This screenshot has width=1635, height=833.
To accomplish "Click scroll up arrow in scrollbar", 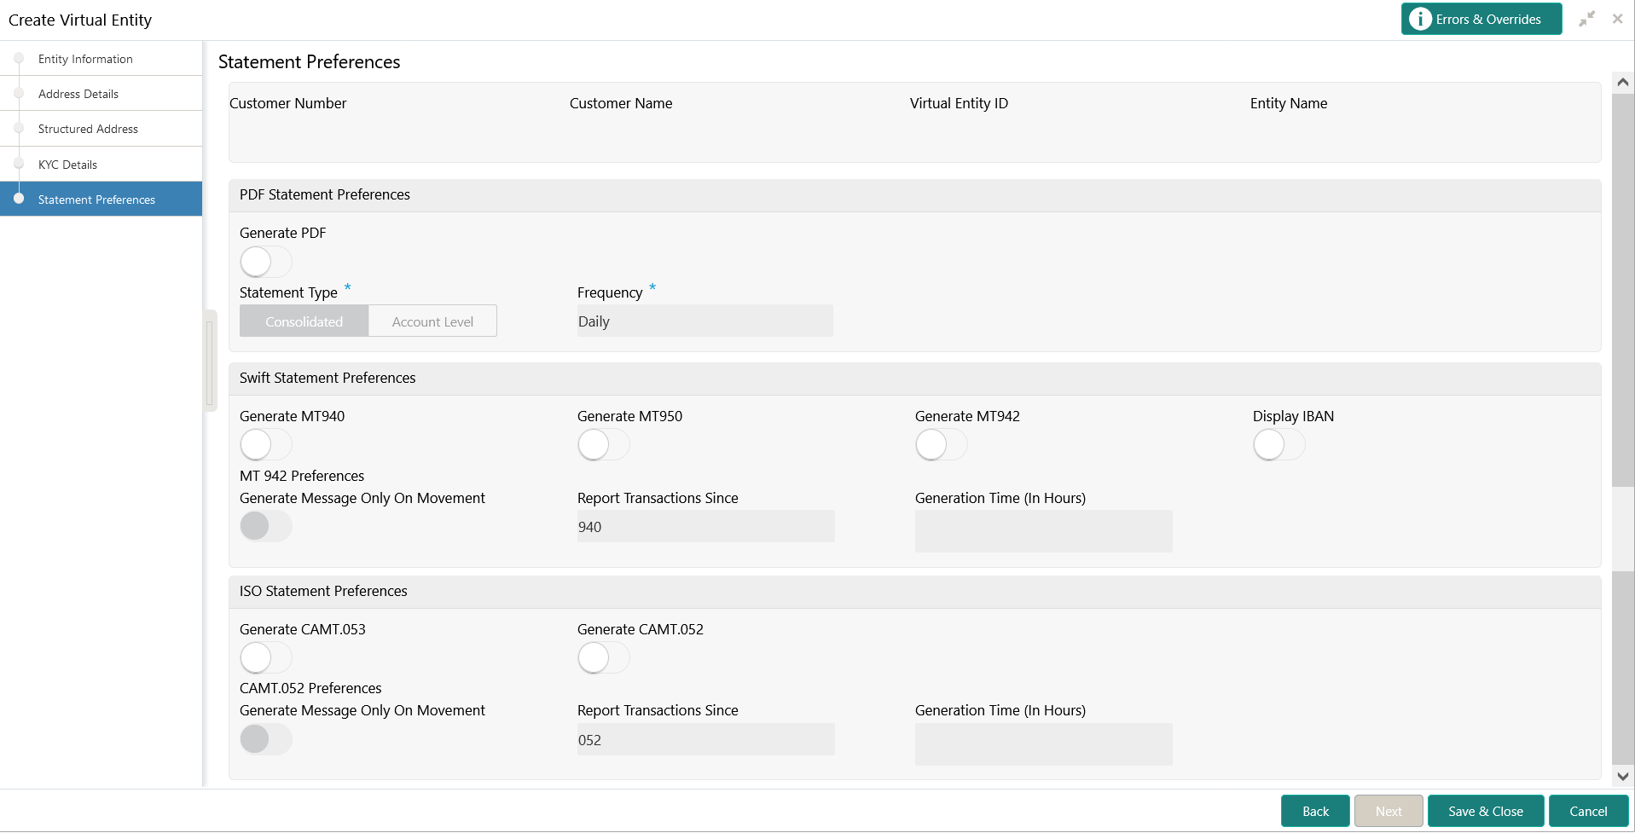I will tap(1622, 83).
